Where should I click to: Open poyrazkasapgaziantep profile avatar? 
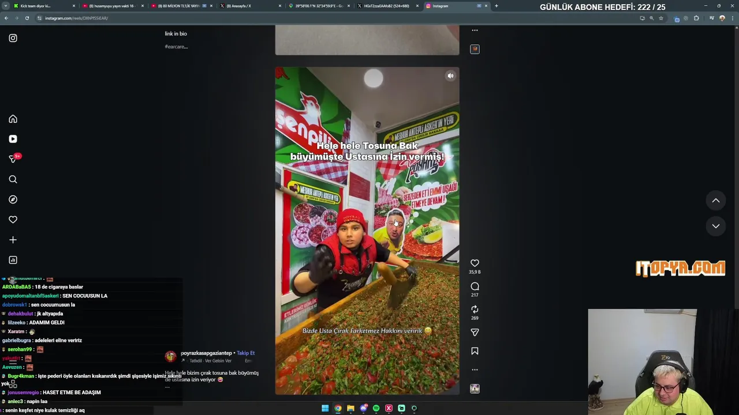[170, 356]
